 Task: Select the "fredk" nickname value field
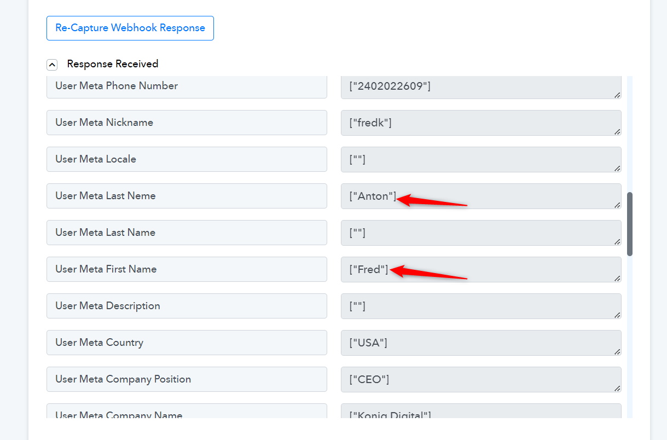pos(480,123)
